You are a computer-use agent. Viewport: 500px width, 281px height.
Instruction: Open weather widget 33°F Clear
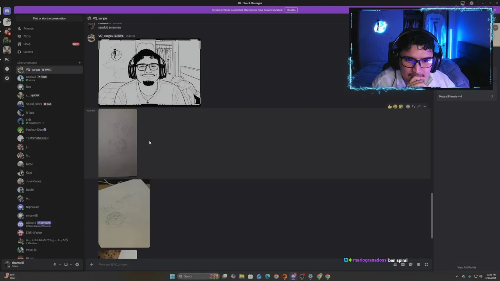[10, 276]
